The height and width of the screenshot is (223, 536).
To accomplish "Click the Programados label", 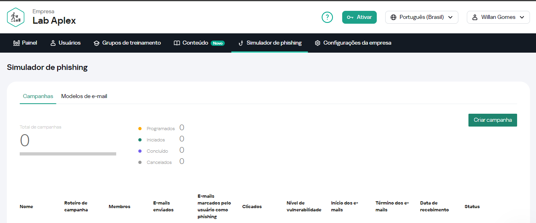I will (161, 129).
